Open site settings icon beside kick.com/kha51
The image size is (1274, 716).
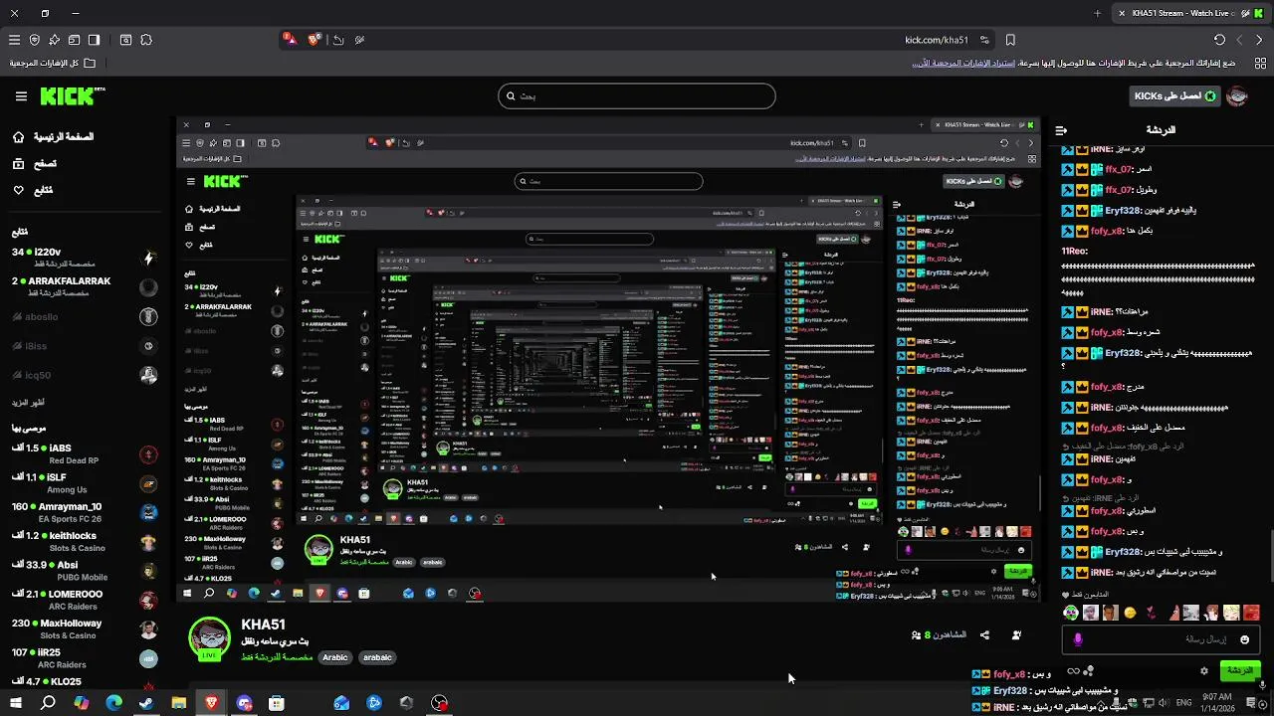(984, 40)
